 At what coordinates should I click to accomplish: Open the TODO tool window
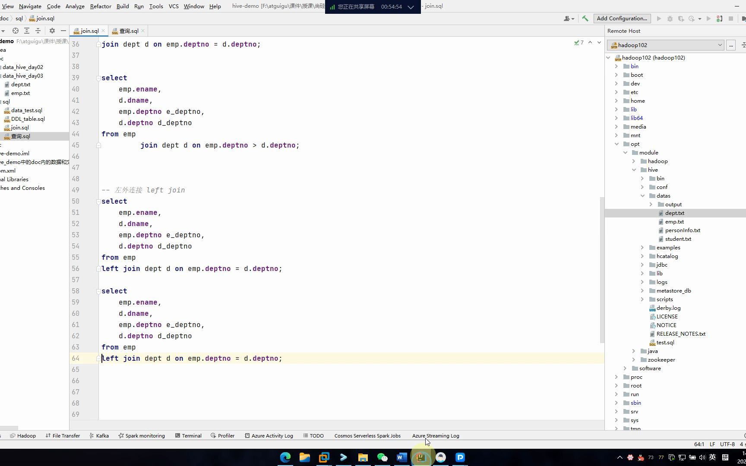point(313,436)
